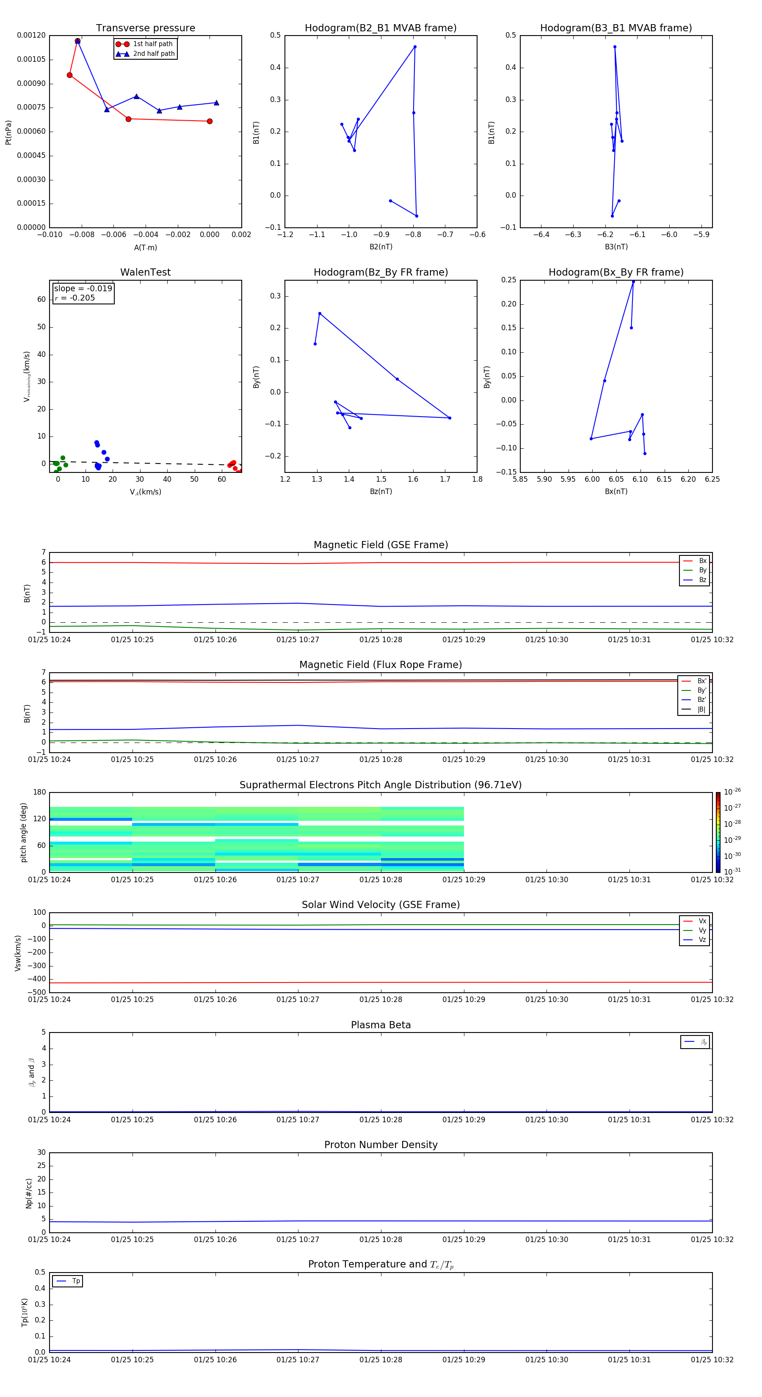
Task: Click the Suprathermal Electrons Pitch Angle Distribution title
Action: (381, 785)
